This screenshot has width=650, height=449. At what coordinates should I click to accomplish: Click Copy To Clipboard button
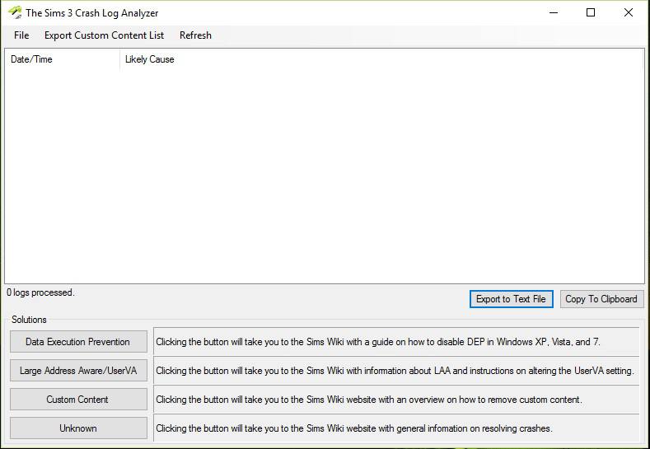(601, 299)
